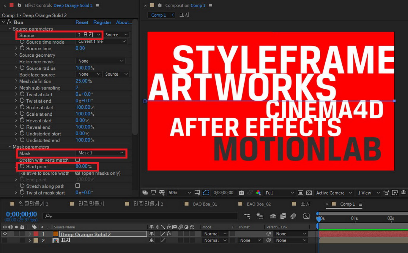
Task: Toggle hide shy layers icon
Action: (x=273, y=216)
